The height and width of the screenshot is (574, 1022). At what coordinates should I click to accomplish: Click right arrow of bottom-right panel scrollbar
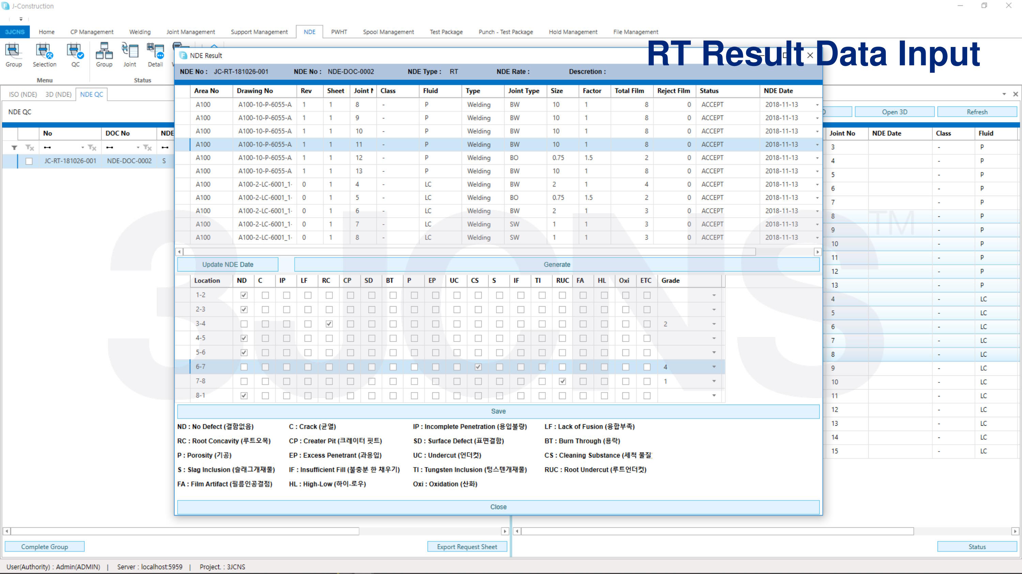(x=1015, y=531)
